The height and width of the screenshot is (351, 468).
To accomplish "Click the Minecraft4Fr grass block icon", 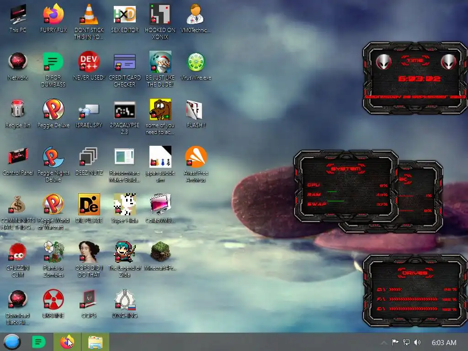I will [x=160, y=256].
